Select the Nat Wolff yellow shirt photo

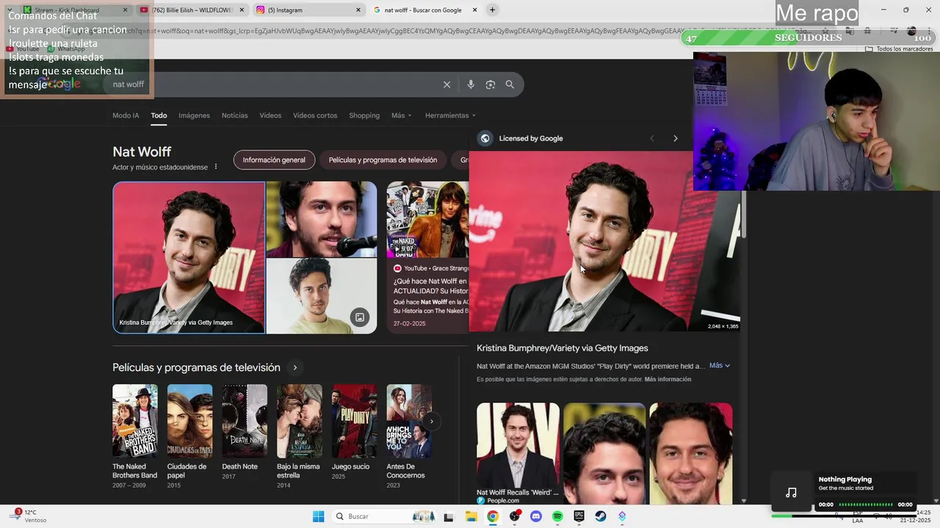[322, 296]
